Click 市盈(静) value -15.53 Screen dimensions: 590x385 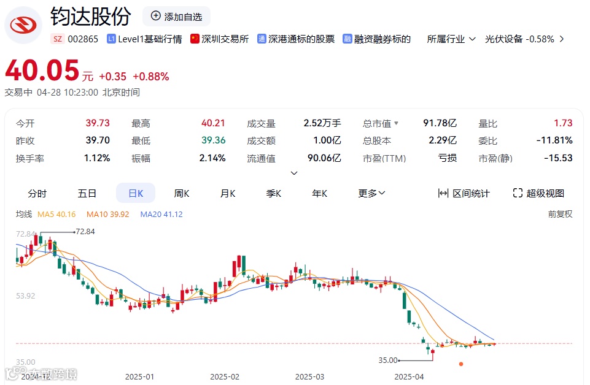coord(559,158)
